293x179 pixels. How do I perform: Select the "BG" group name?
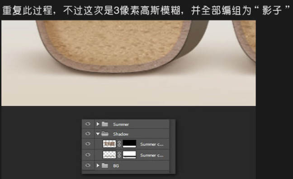coord(116,166)
